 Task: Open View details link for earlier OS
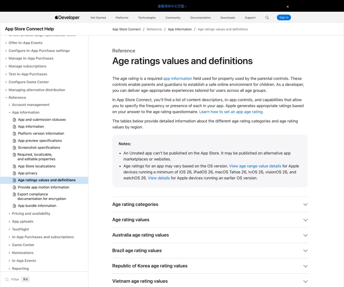[159, 178]
